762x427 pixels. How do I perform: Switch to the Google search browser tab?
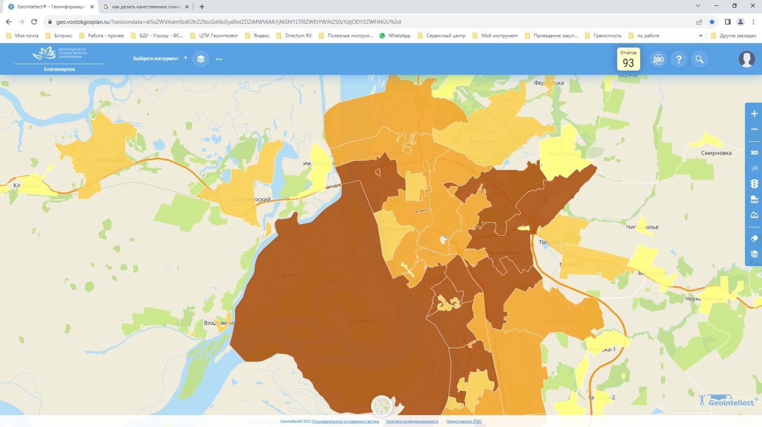145,7
